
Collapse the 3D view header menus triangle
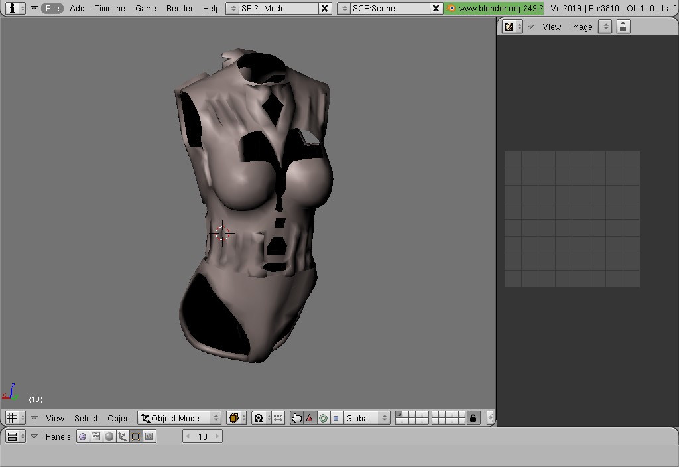point(34,418)
